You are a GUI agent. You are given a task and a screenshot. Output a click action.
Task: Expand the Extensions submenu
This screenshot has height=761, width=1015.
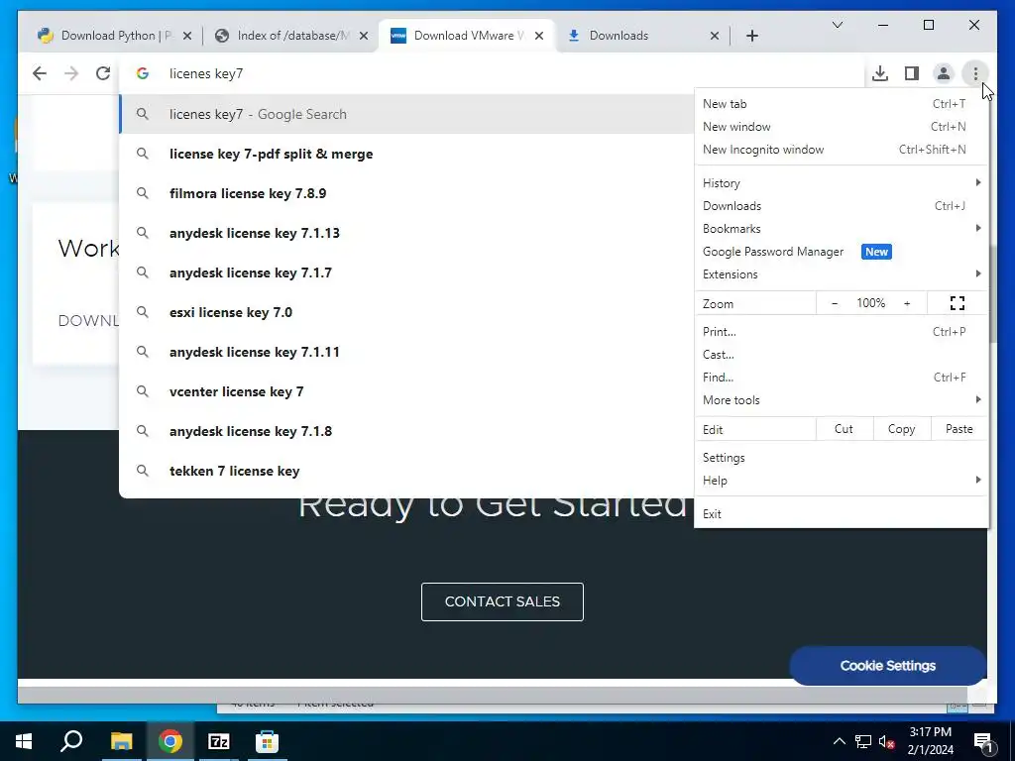[x=841, y=274]
